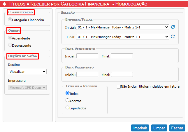Refresh the Final Empresa/Filial list
The height and width of the screenshot is (132, 188).
point(173,37)
